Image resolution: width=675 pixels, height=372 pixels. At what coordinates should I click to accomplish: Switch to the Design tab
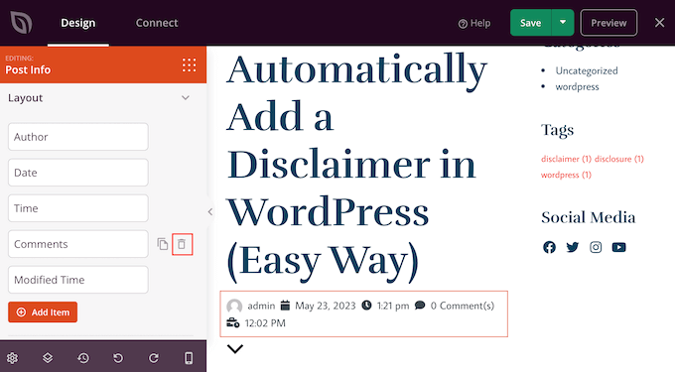pos(77,23)
